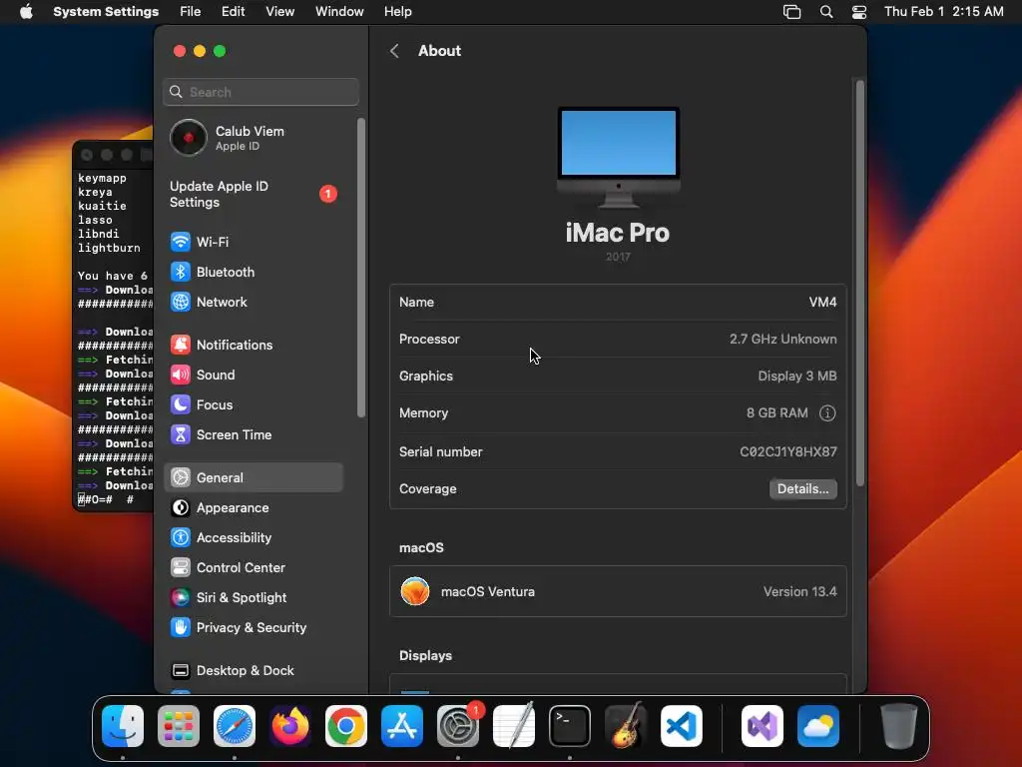Click the 2.7 GHz Unknown processor value
Image resolution: width=1022 pixels, height=767 pixels.
point(782,340)
